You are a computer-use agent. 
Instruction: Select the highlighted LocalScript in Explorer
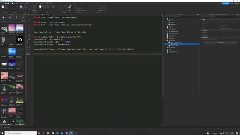coord(182,44)
